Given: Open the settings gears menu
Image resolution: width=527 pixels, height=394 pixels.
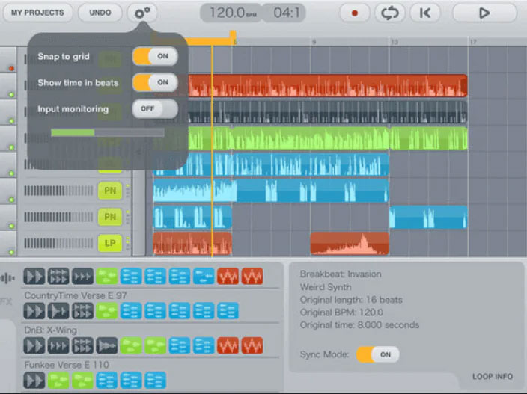Looking at the screenshot, I should click(141, 13).
